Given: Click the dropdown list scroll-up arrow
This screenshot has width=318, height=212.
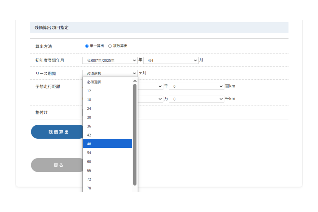Looking at the screenshot, I should point(135,81).
